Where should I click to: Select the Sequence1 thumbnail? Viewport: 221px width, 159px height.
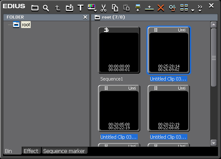119,50
